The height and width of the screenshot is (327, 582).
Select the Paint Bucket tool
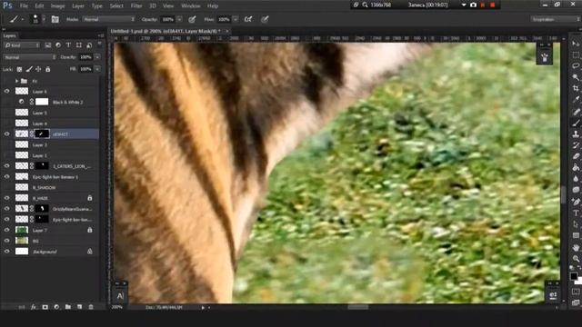(576, 167)
